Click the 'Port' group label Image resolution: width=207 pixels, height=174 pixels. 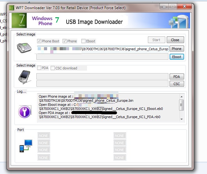coord(21,130)
